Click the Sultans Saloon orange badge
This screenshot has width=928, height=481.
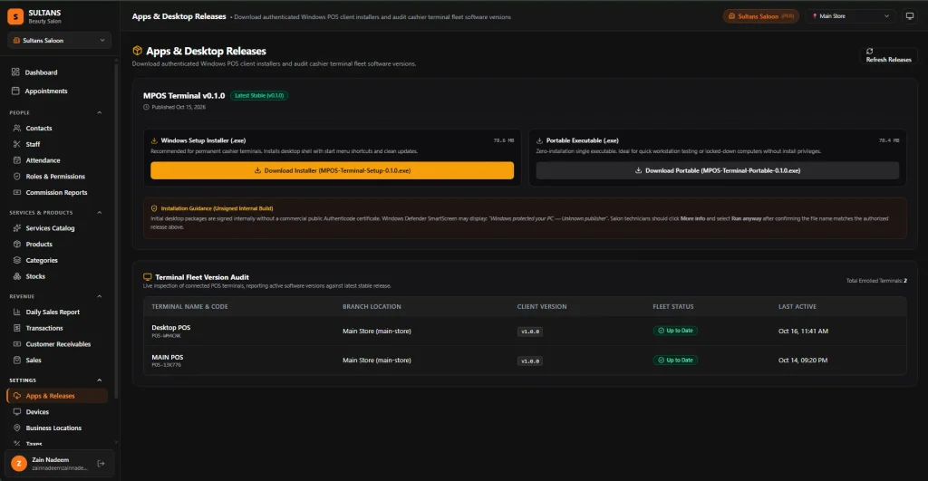[761, 16]
